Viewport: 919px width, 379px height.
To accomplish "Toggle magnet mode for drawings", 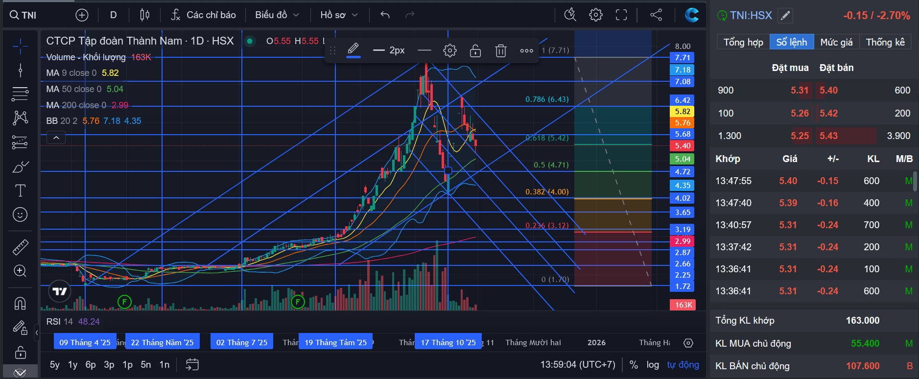I will click(20, 304).
